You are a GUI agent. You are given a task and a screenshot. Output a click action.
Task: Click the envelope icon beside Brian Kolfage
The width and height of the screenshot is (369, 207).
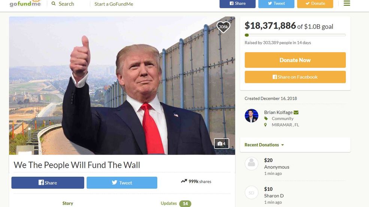tap(296, 112)
